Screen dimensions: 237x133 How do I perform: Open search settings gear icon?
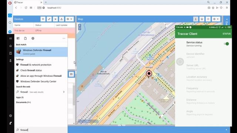(x=11, y=116)
